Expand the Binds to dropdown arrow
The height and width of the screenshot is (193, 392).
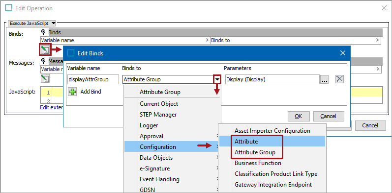coord(217,80)
